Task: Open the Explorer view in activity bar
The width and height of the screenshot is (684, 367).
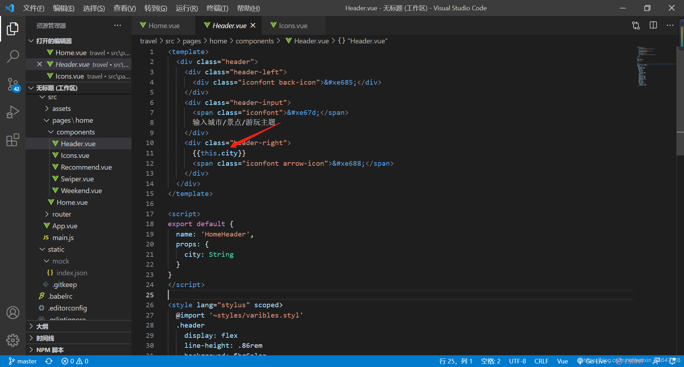Action: [13, 29]
